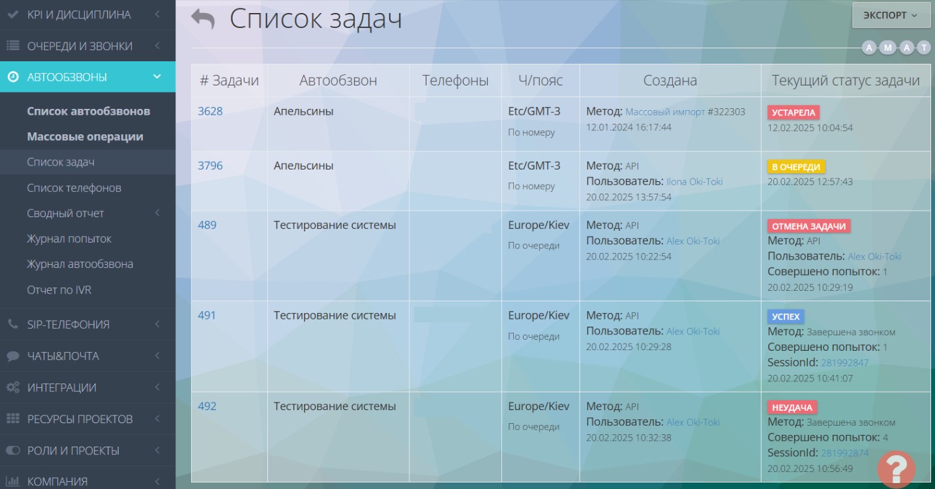This screenshot has height=489, width=935.
Task: Open Alex Oki-Toki in task 489 status cell
Action: pos(874,257)
